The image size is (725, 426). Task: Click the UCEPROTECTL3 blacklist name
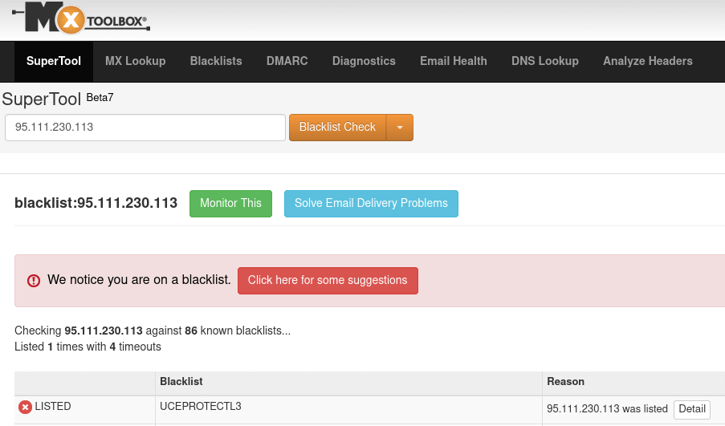[x=201, y=407]
